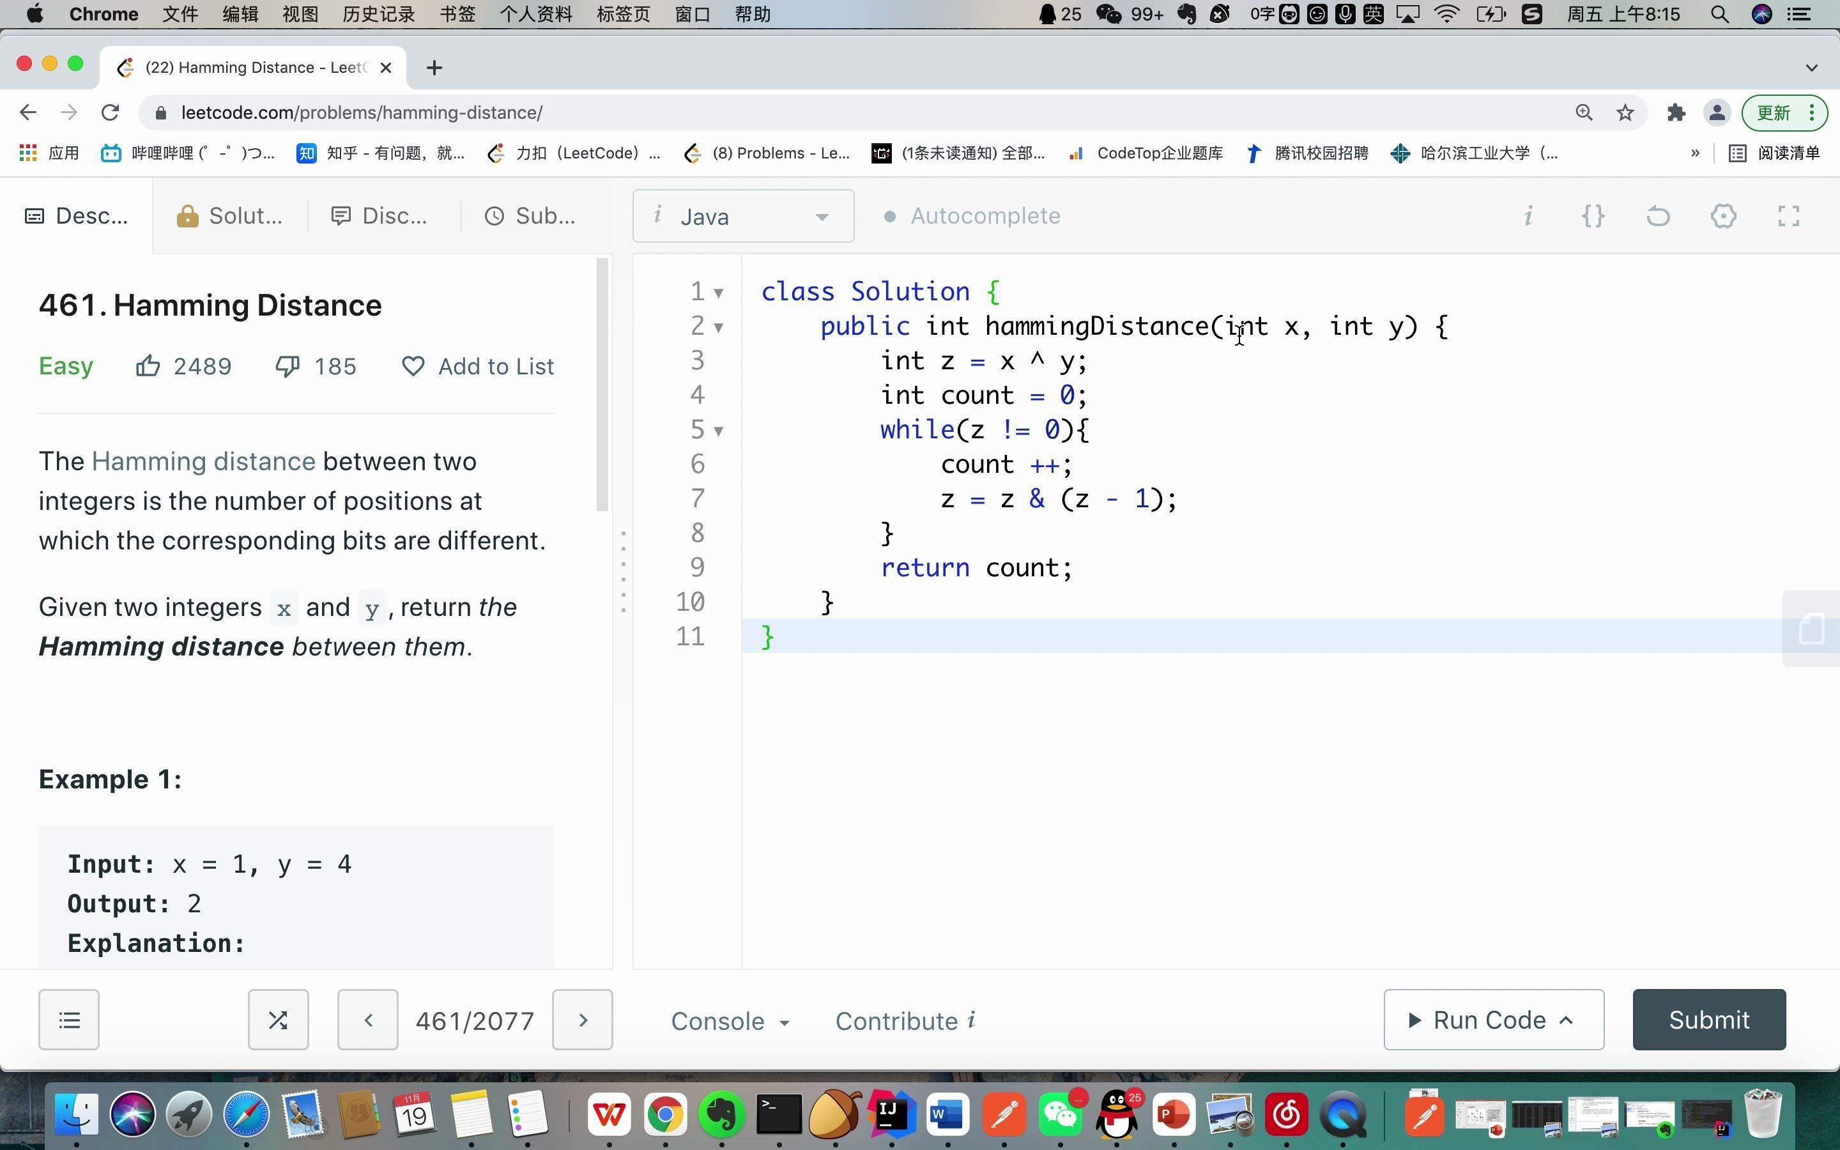The width and height of the screenshot is (1840, 1150).
Task: Click line 3 expander triangle
Action: [x=719, y=360]
